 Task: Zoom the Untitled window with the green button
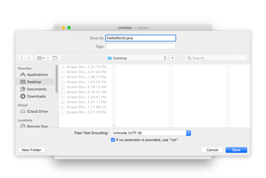pos(69,28)
